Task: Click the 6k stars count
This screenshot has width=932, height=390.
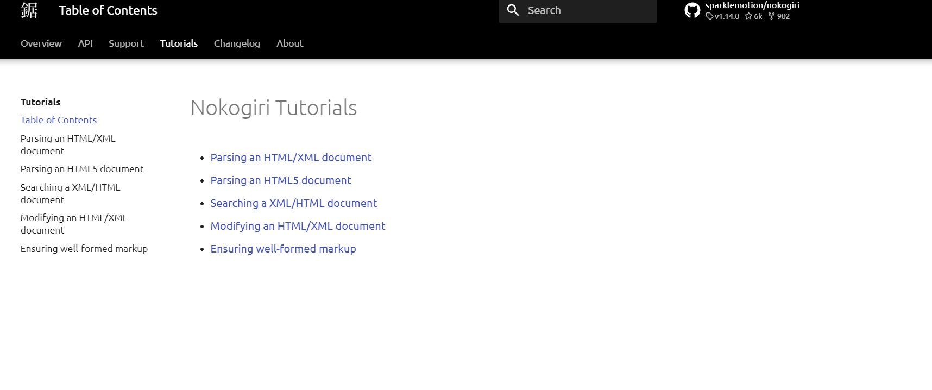Action: pyautogui.click(x=754, y=16)
